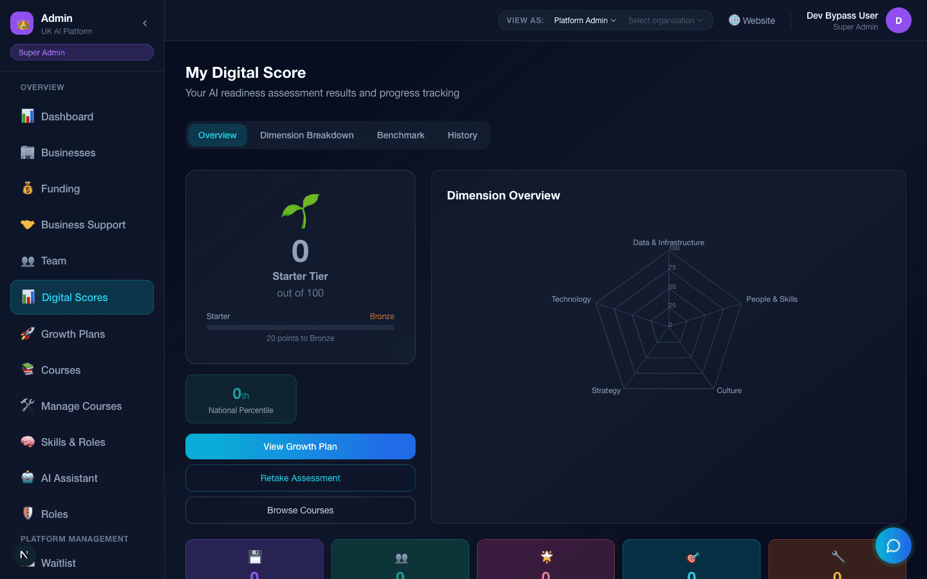The image size is (927, 579).
Task: Click the Bronze tier label
Action: pyautogui.click(x=382, y=317)
